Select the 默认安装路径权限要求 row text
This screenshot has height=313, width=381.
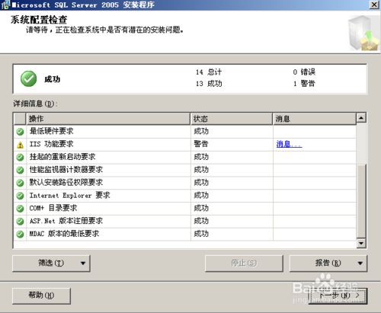[66, 182]
